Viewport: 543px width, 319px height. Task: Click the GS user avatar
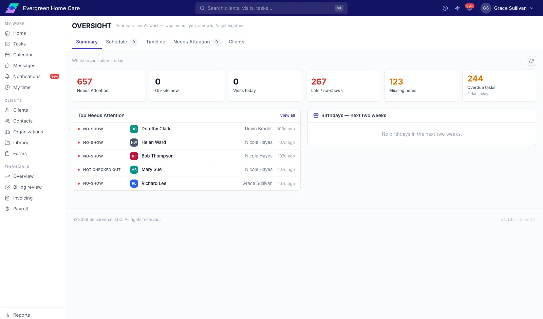click(486, 8)
